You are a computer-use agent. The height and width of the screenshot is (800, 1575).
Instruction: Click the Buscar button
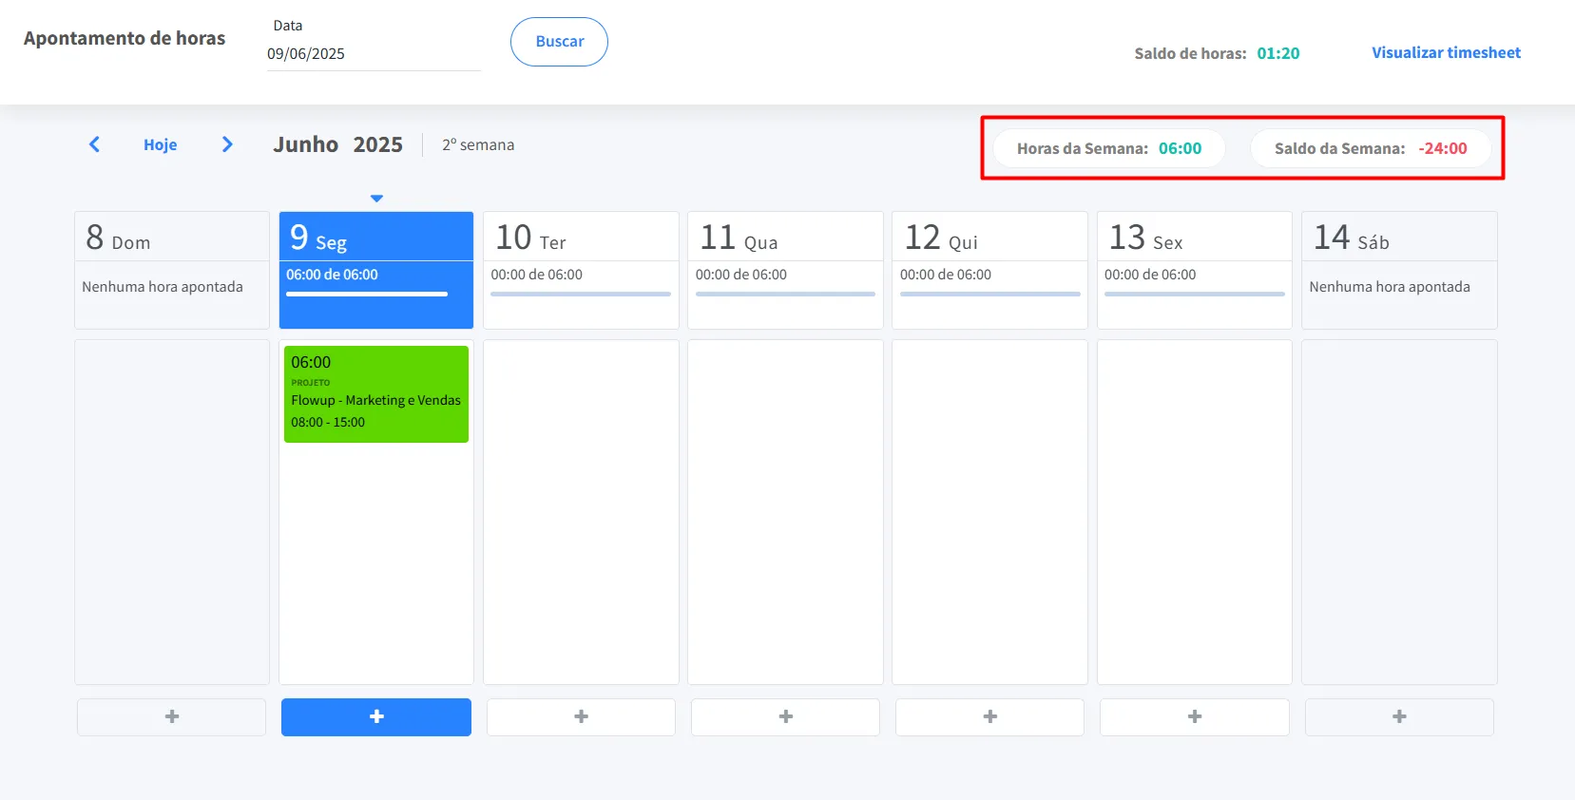[x=559, y=42]
